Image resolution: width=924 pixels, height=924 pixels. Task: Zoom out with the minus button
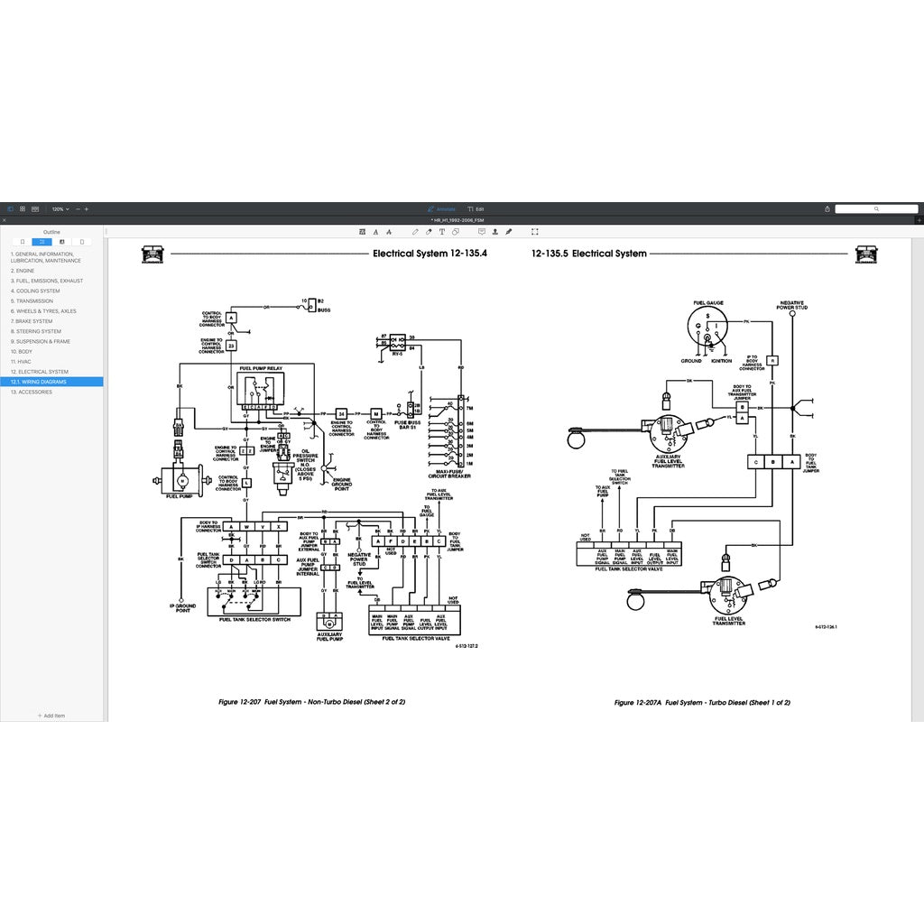(78, 208)
